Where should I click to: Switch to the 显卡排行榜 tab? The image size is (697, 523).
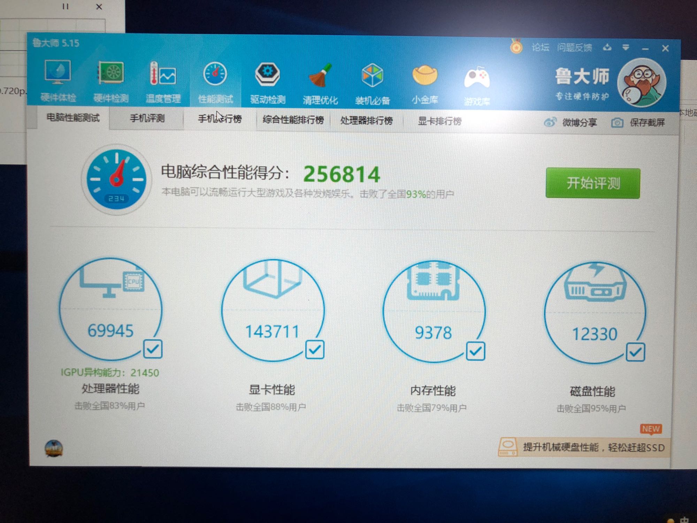440,121
